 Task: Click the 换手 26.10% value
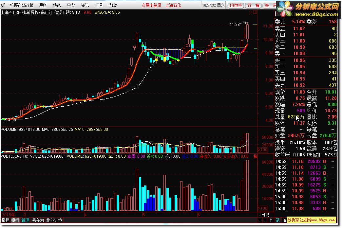[297, 142]
